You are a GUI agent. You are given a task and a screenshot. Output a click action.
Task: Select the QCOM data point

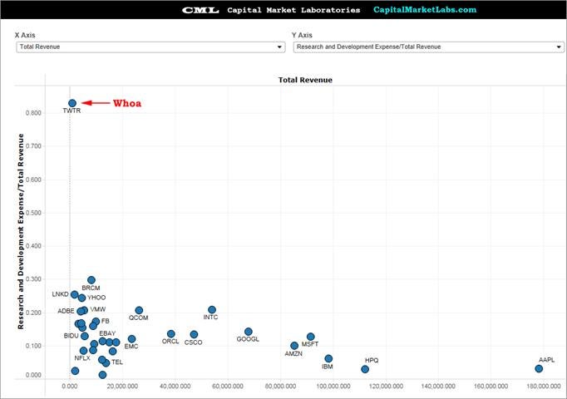click(x=139, y=310)
